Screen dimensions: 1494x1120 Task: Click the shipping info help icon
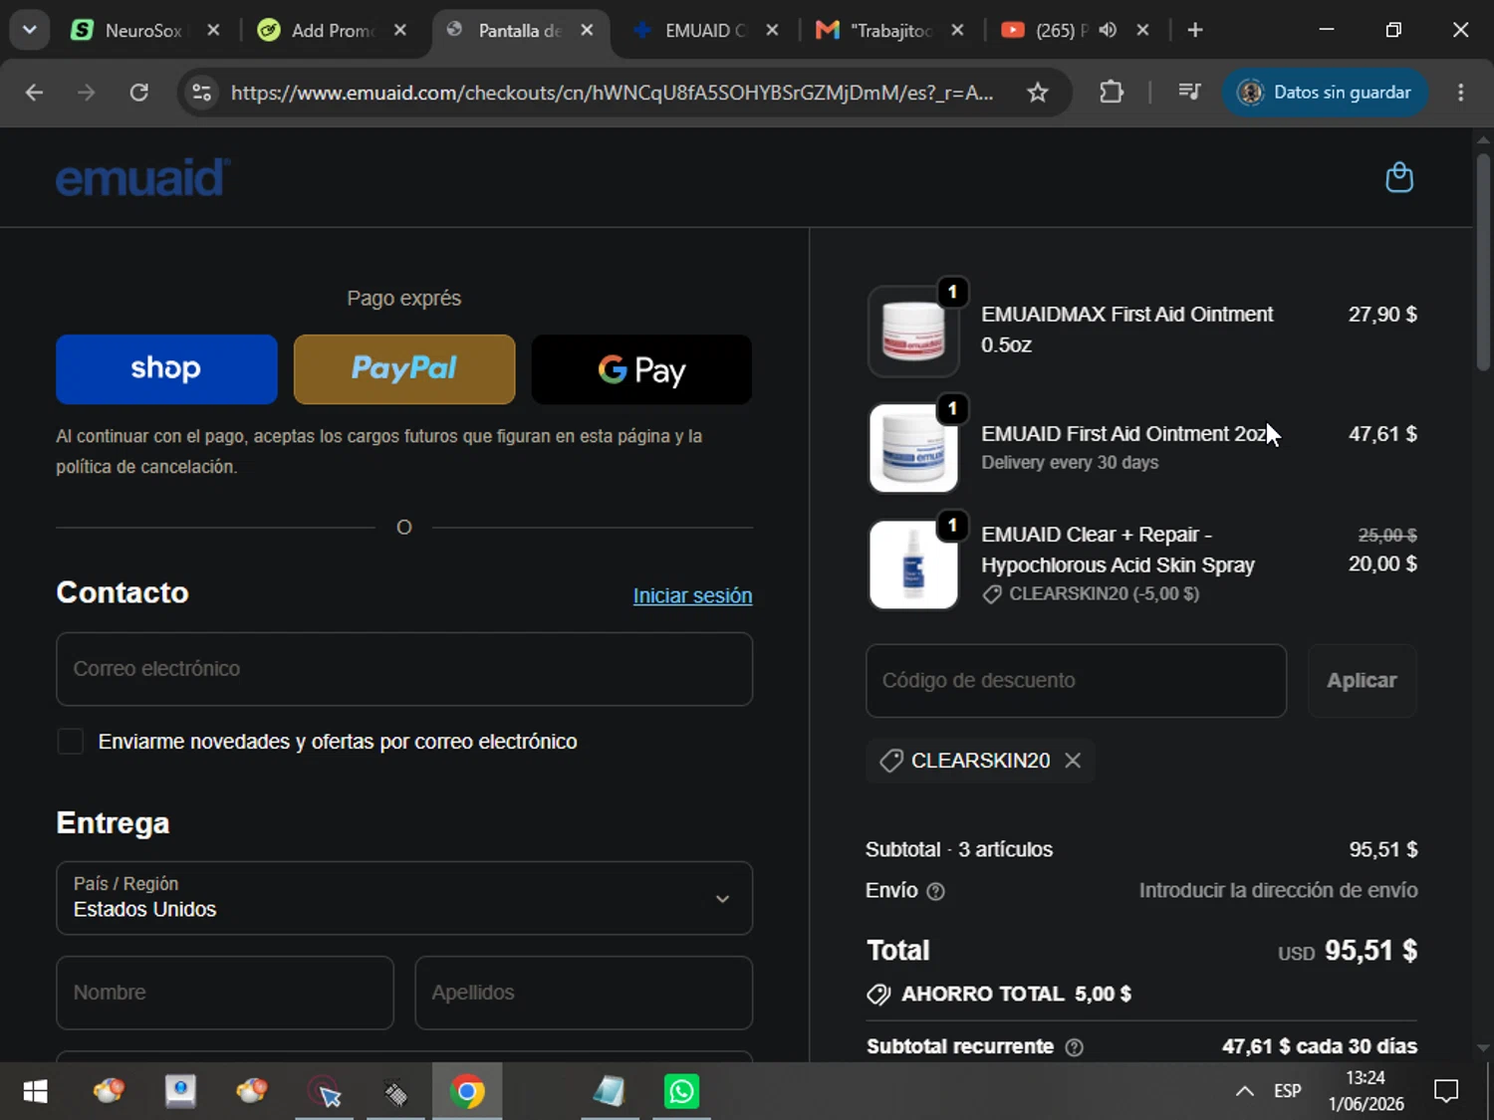pos(935,891)
